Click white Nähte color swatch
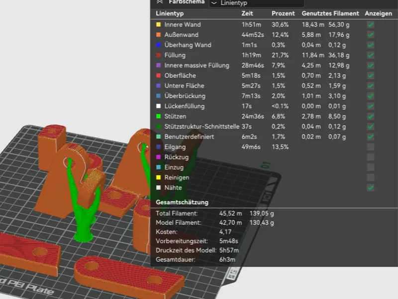The image size is (398, 299). point(158,188)
